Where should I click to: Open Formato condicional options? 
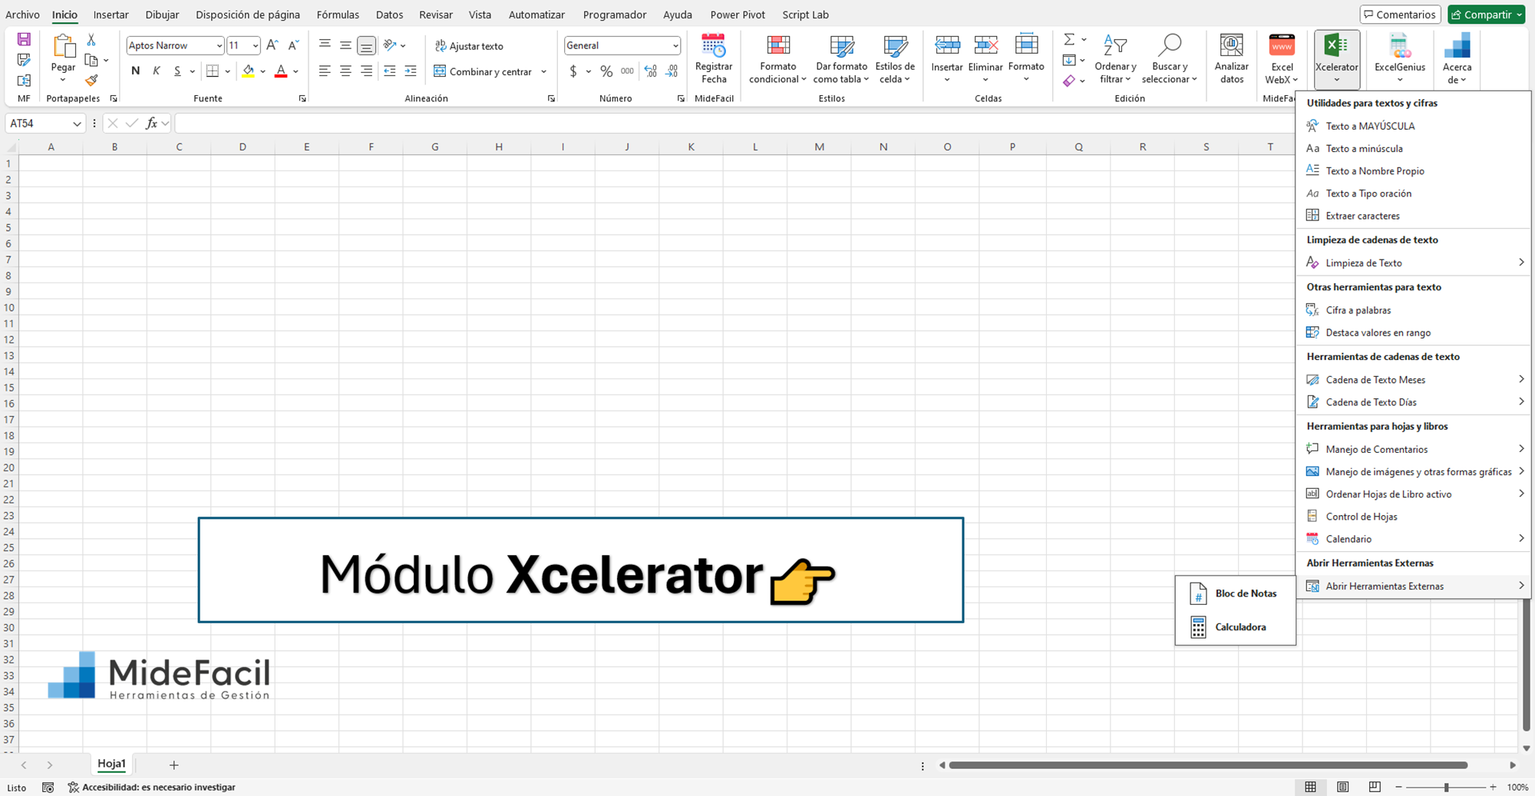pos(777,59)
